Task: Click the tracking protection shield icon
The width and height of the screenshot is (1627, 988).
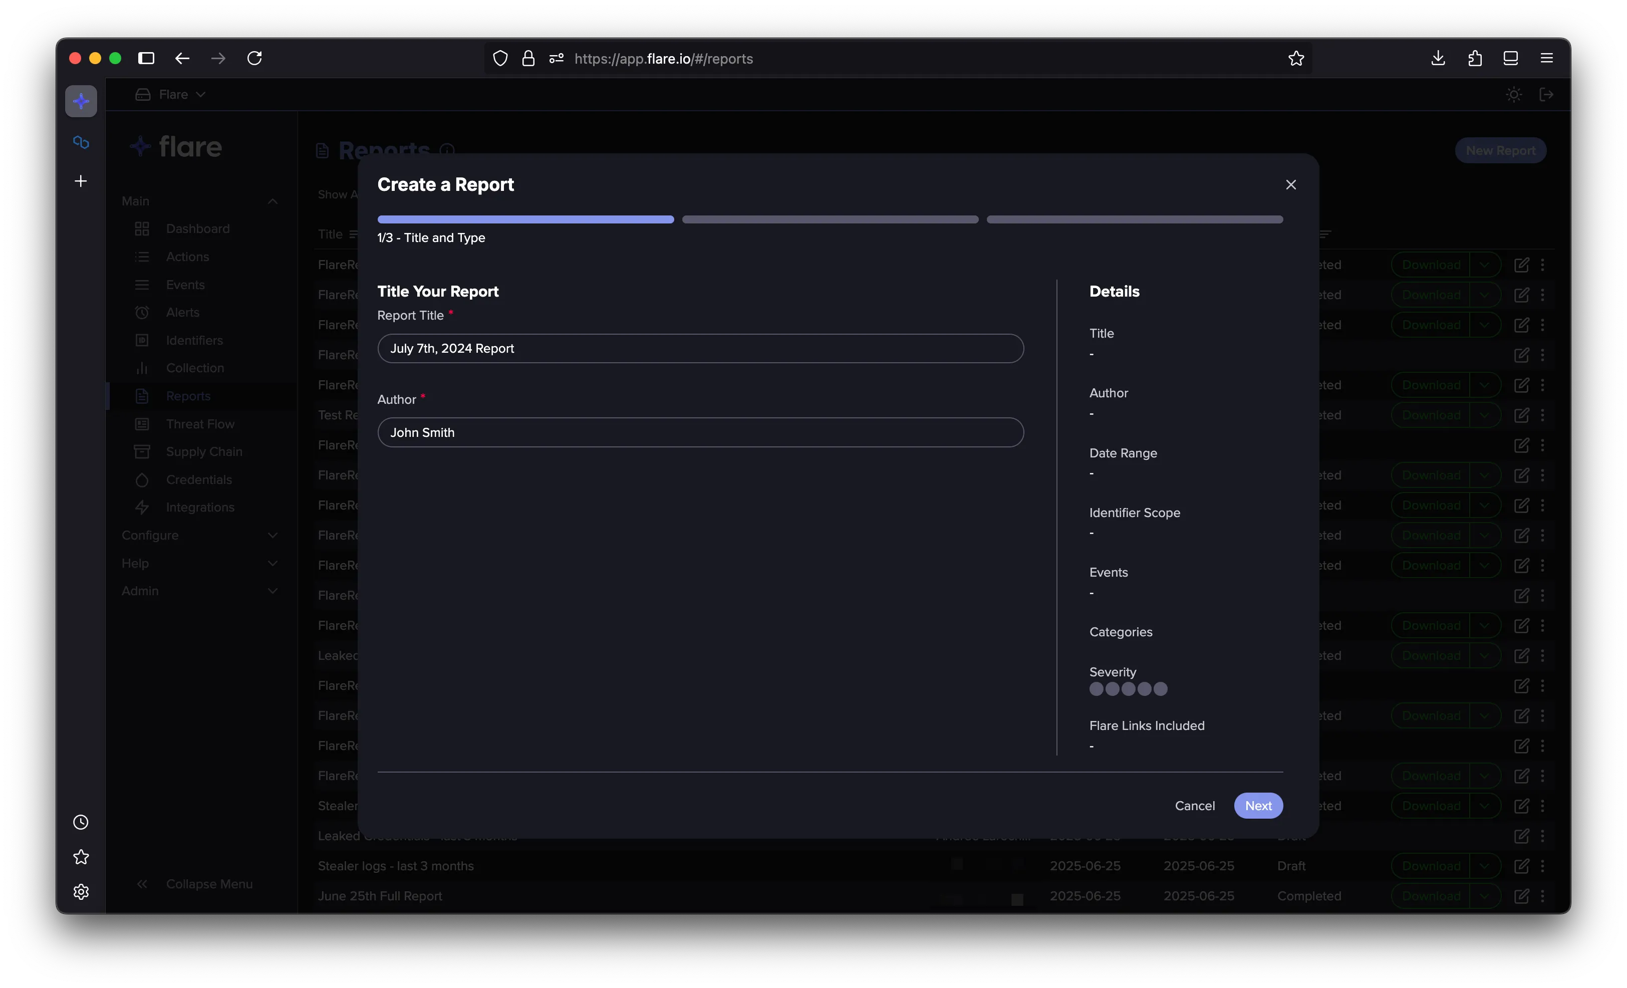Action: pyautogui.click(x=500, y=58)
